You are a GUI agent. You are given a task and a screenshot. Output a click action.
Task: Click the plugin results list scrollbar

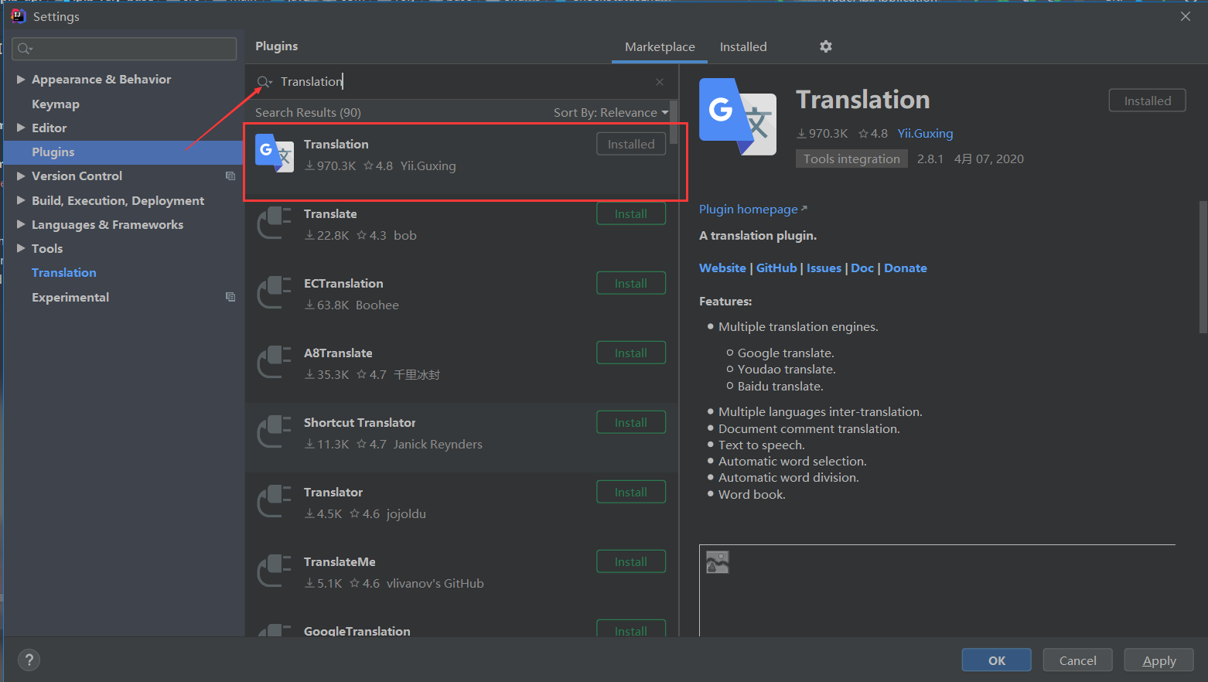click(x=674, y=122)
